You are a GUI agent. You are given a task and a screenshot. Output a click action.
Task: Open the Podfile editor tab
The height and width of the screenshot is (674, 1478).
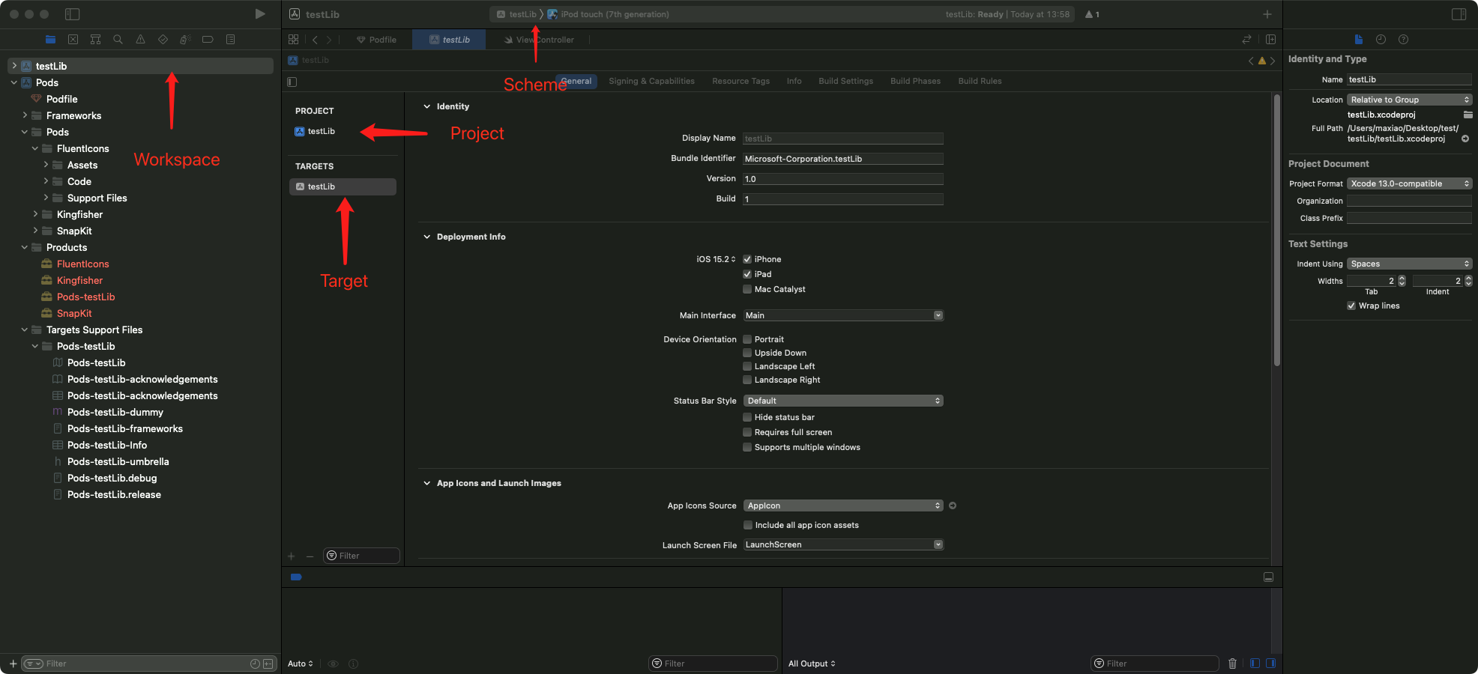(x=376, y=40)
